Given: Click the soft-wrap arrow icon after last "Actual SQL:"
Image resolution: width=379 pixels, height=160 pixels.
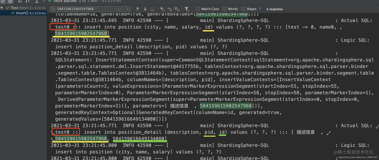Looking at the screenshot, I should pos(377,127).
